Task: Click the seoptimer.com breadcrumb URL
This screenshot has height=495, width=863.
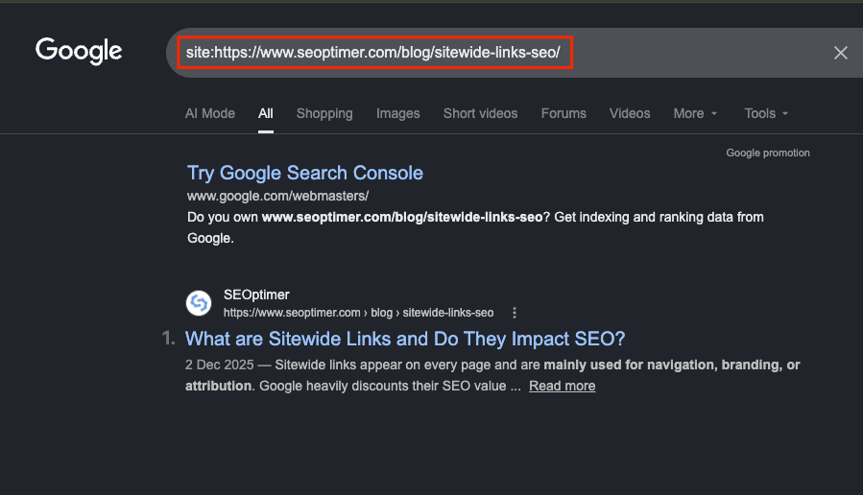Action: coord(358,313)
